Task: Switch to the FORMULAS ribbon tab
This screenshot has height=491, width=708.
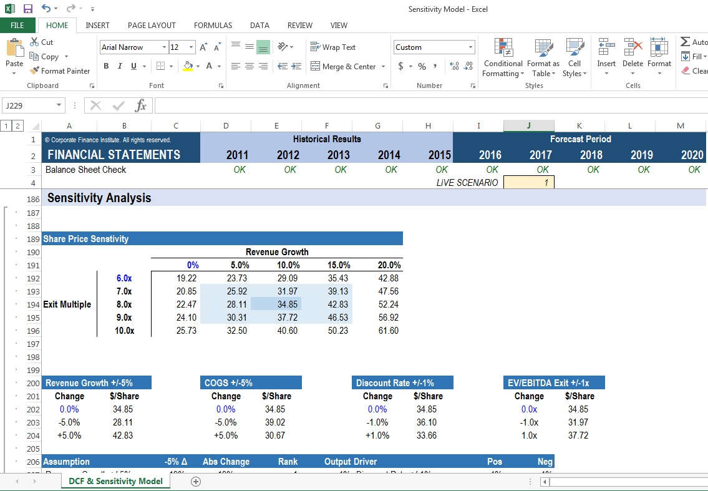Action: tap(213, 25)
